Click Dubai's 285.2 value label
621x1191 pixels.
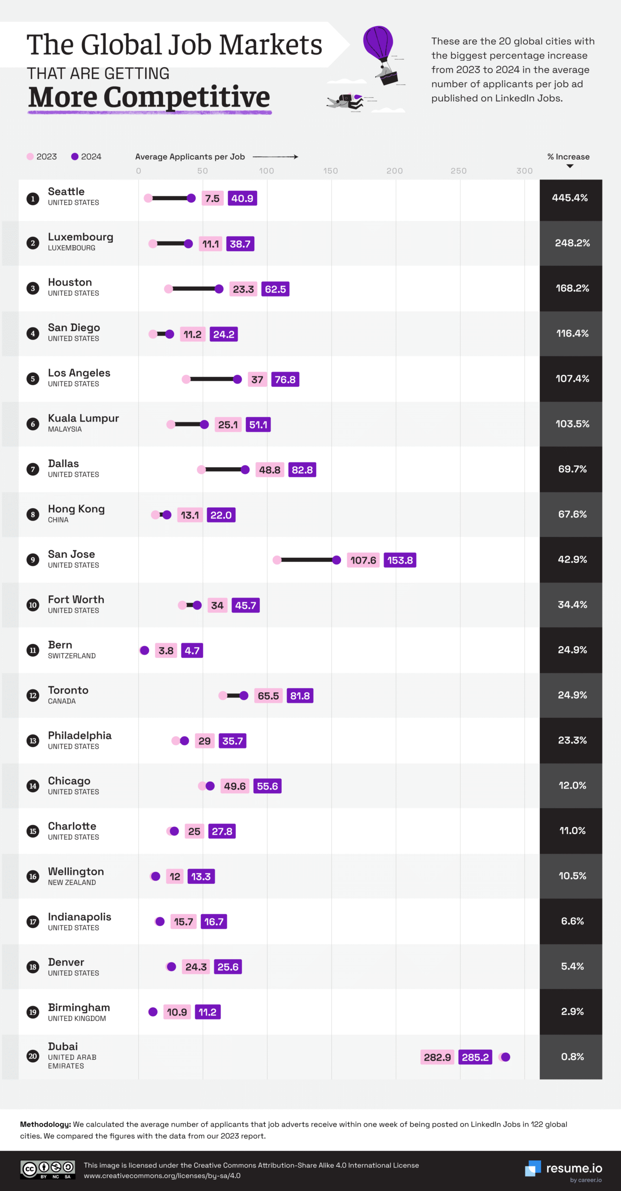475,1057
